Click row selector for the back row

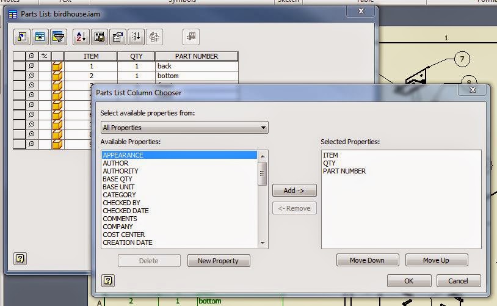coord(20,66)
